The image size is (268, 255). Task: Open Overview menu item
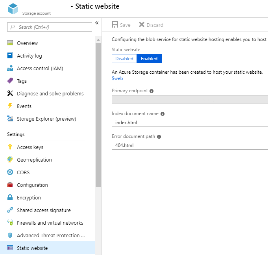pos(27,43)
